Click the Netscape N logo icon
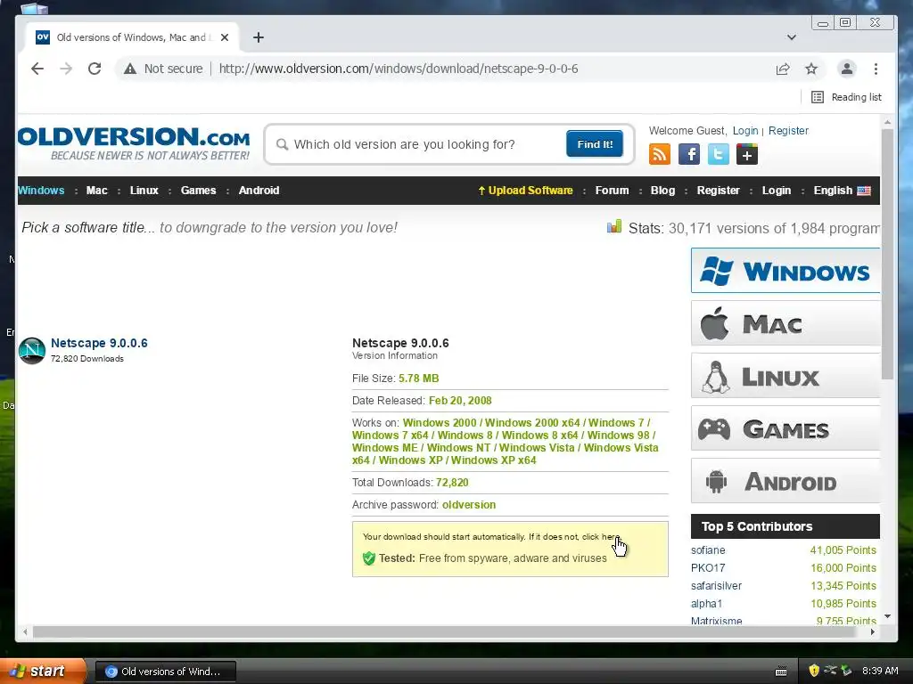This screenshot has width=913, height=684. [x=32, y=350]
